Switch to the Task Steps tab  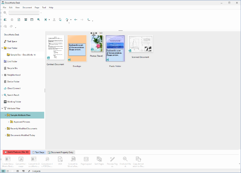tap(38, 152)
